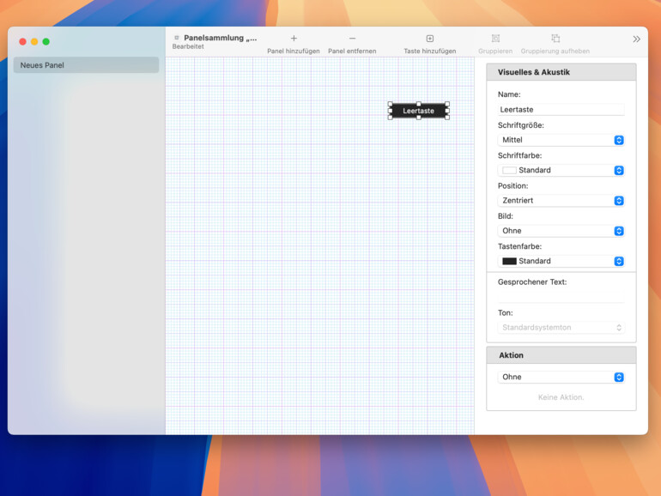Open the Schriftfarbe color popup
The width and height of the screenshot is (661, 496).
pyautogui.click(x=561, y=170)
